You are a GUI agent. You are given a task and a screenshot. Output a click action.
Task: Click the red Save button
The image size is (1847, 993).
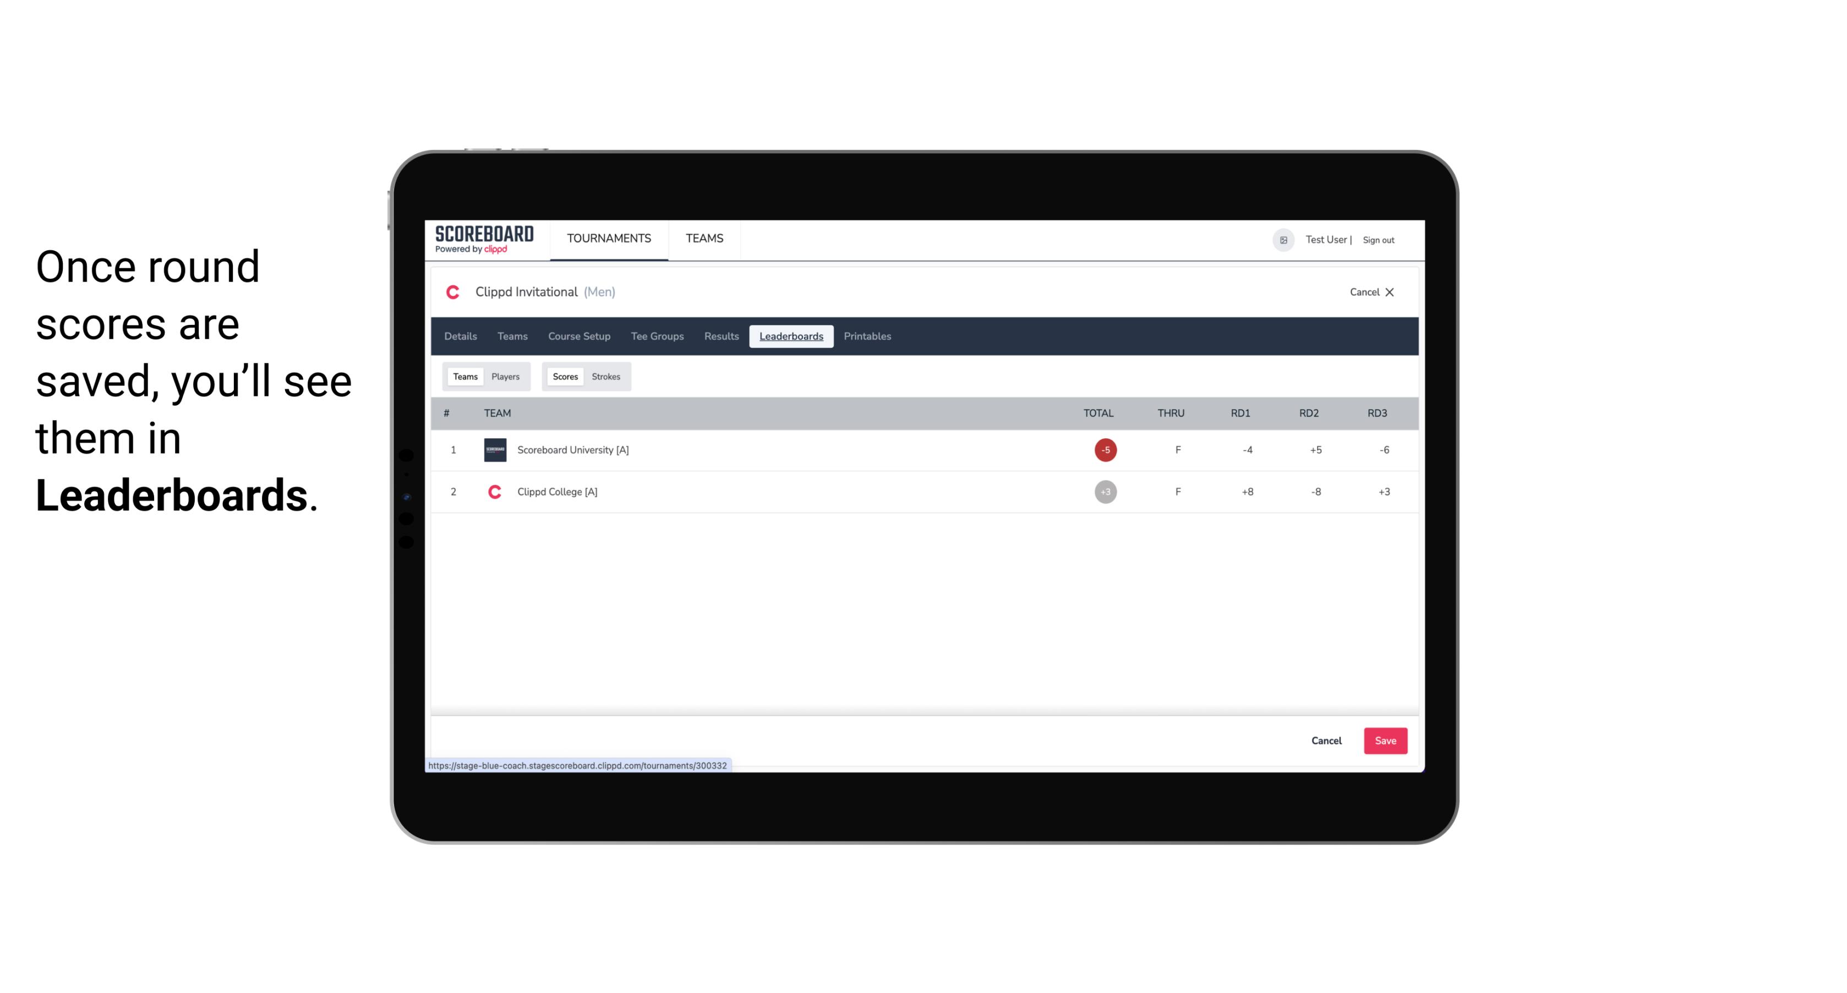(1384, 740)
